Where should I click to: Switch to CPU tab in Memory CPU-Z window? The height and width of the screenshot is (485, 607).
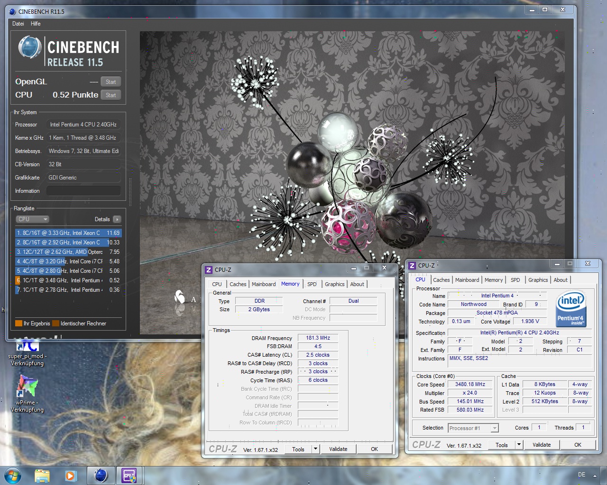(x=217, y=284)
